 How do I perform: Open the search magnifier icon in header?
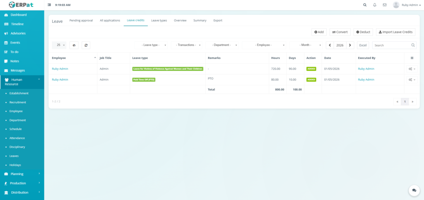pyautogui.click(x=365, y=5)
